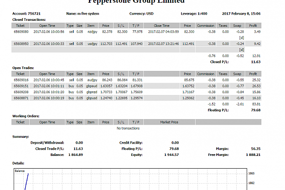Click open time 2017.02.06 10:00:56
Viewport: 285px width, 190px height.
click(49, 32)
